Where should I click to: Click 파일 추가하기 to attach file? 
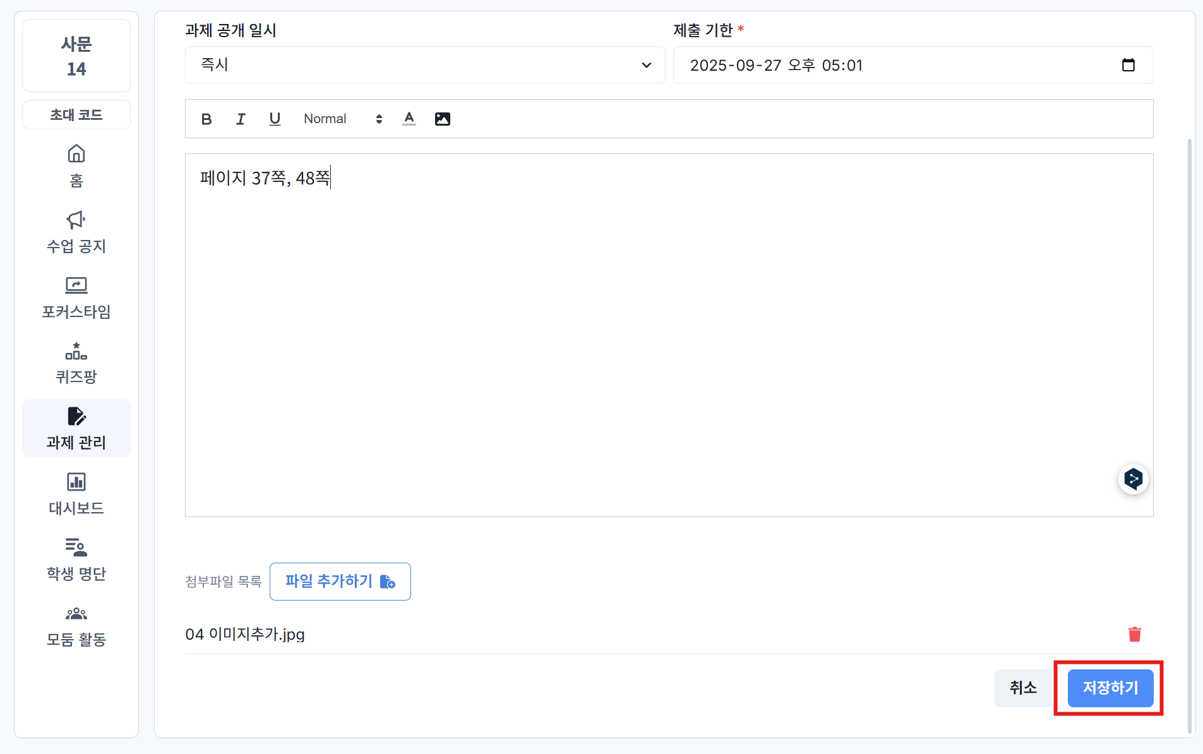(x=340, y=581)
